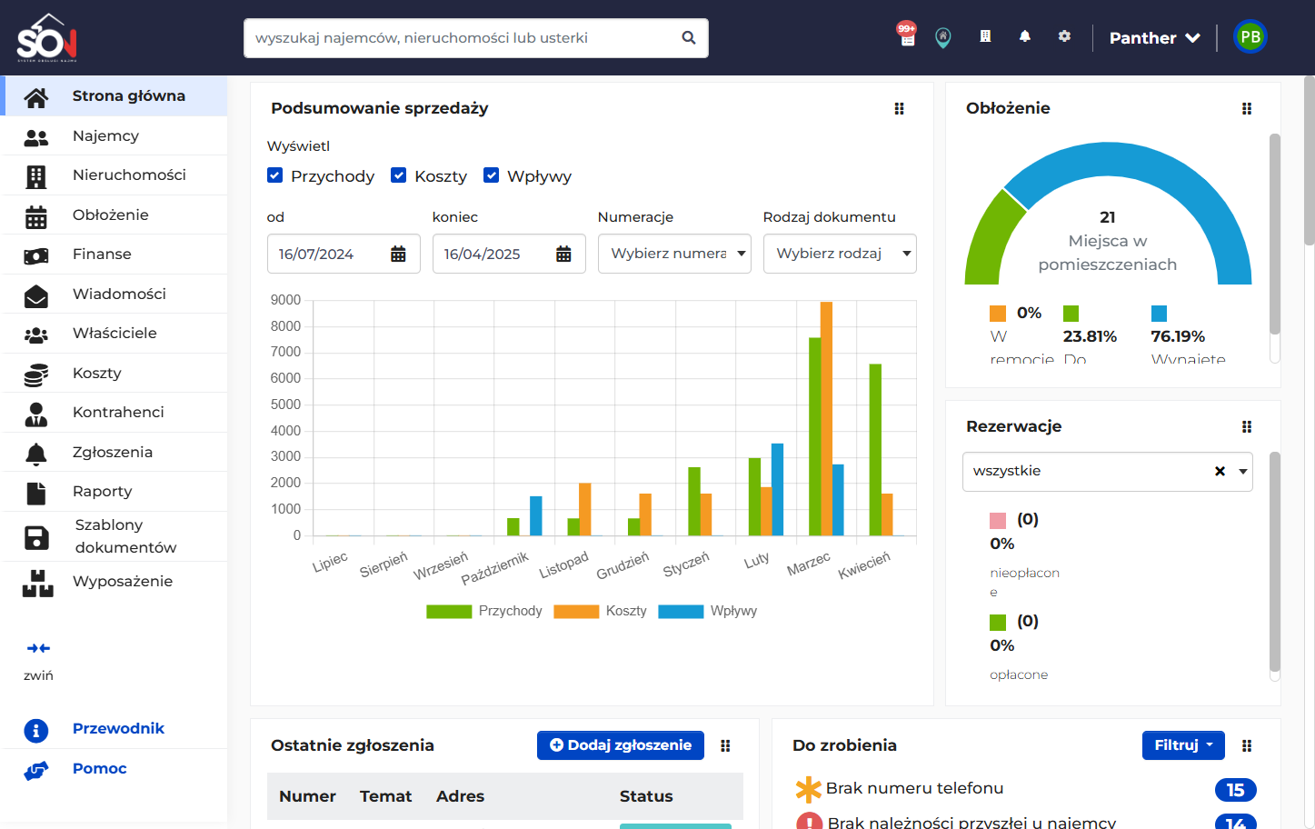Click the search magnifier icon

point(689,38)
